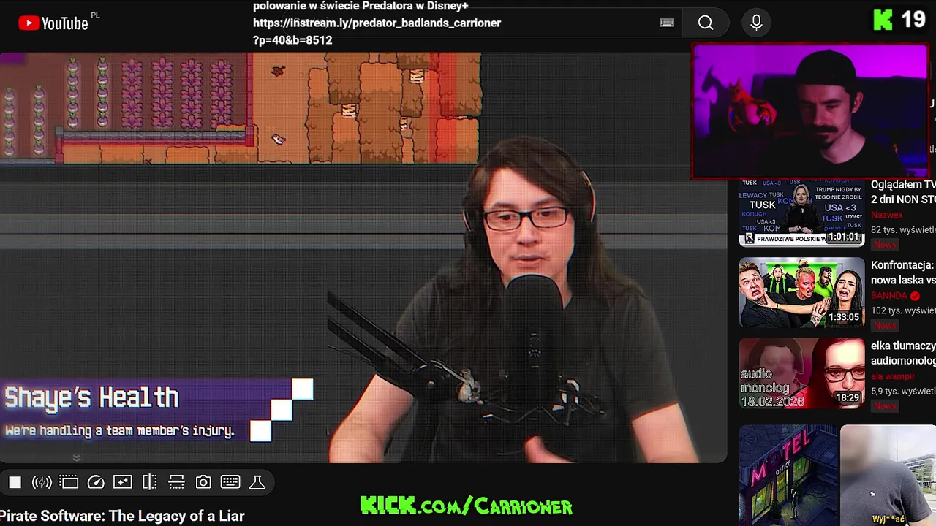Open the audio monolog thumbnail lasting 18:29
This screenshot has width=936, height=526.
click(801, 373)
